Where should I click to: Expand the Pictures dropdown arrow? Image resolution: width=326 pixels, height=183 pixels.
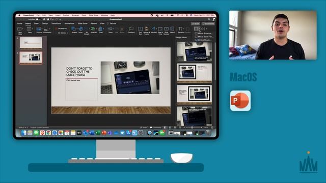click(x=42, y=29)
